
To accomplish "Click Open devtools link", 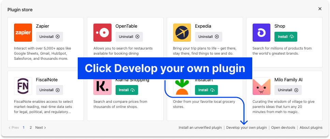I will [283, 128].
